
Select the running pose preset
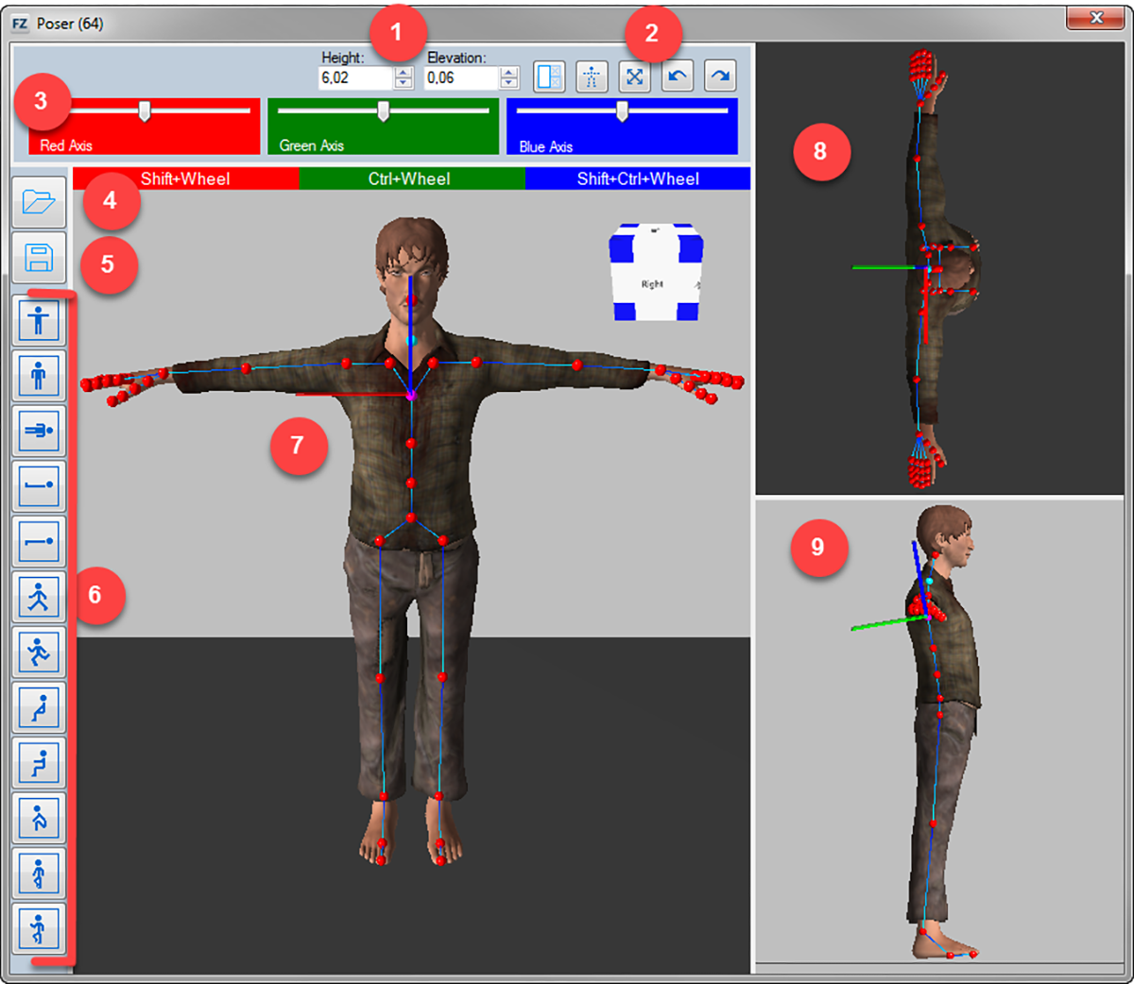[x=39, y=653]
